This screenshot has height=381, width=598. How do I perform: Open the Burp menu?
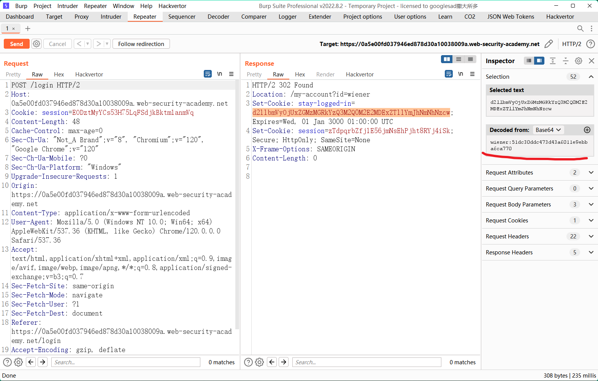click(x=21, y=6)
